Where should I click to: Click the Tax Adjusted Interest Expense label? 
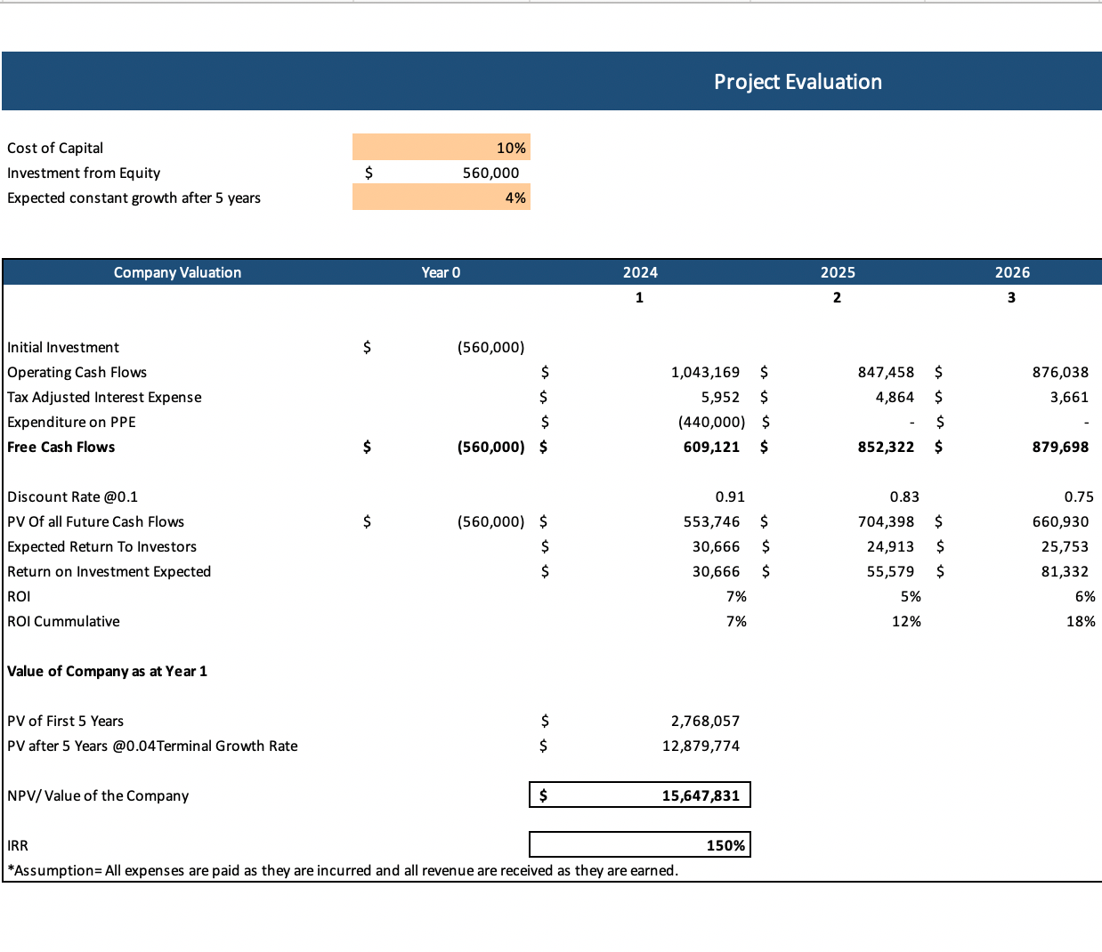point(104,397)
